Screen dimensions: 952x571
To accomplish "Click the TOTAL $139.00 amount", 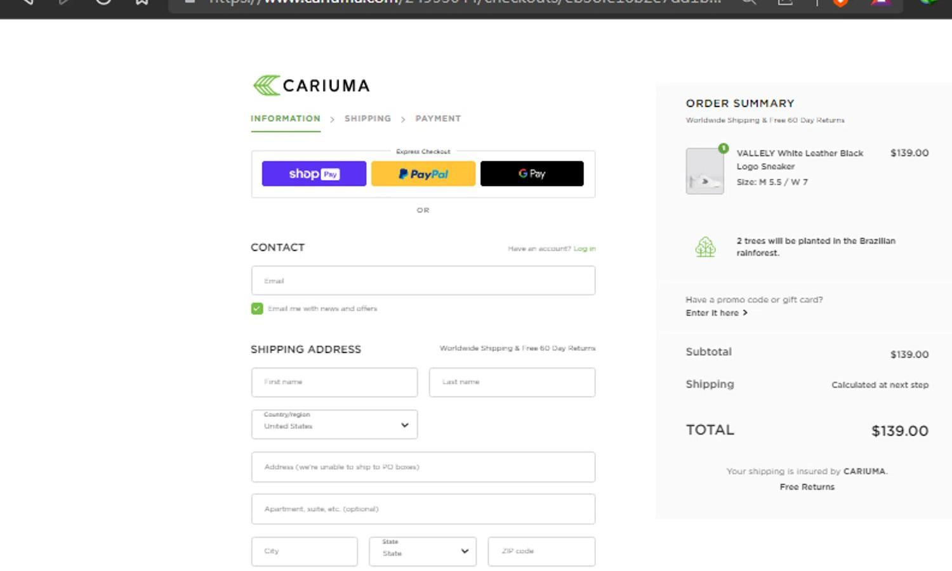I will pyautogui.click(x=900, y=431).
